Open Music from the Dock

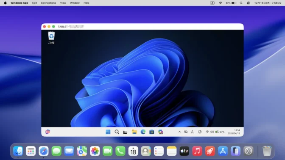pos(197,151)
